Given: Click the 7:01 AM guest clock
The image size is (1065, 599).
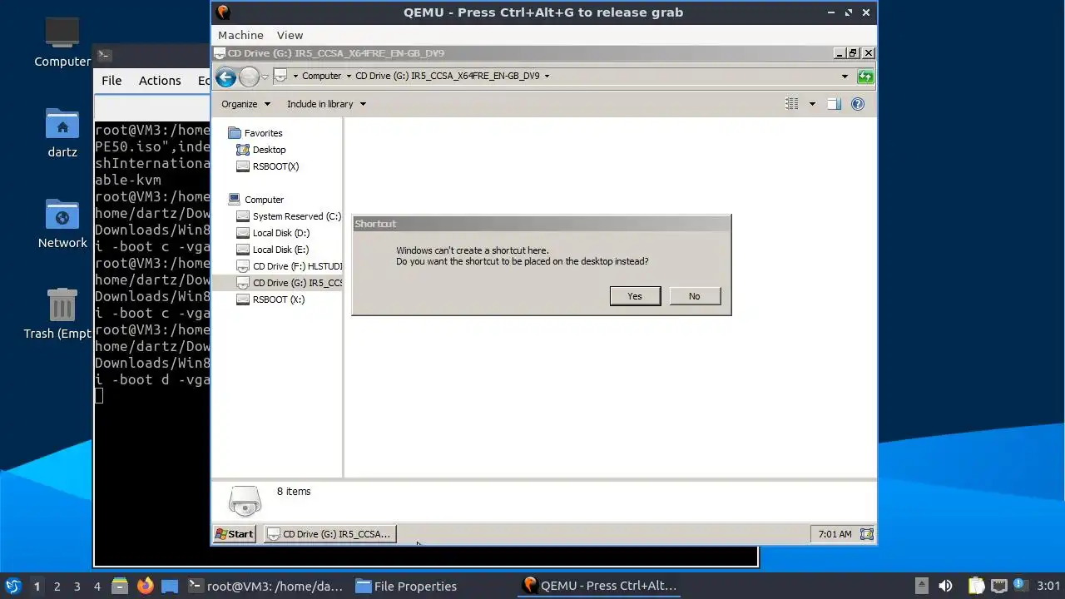Looking at the screenshot, I should coord(835,534).
